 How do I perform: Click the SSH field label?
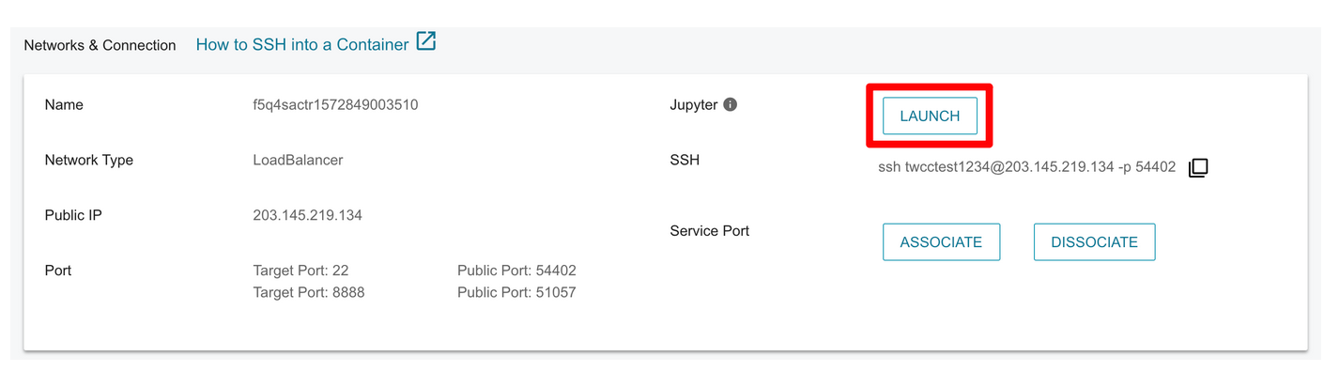point(685,160)
